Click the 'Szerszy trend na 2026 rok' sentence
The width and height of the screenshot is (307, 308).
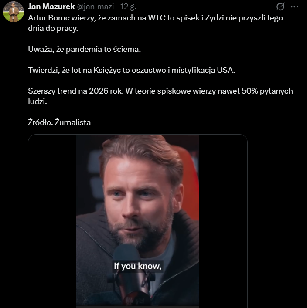(x=76, y=91)
